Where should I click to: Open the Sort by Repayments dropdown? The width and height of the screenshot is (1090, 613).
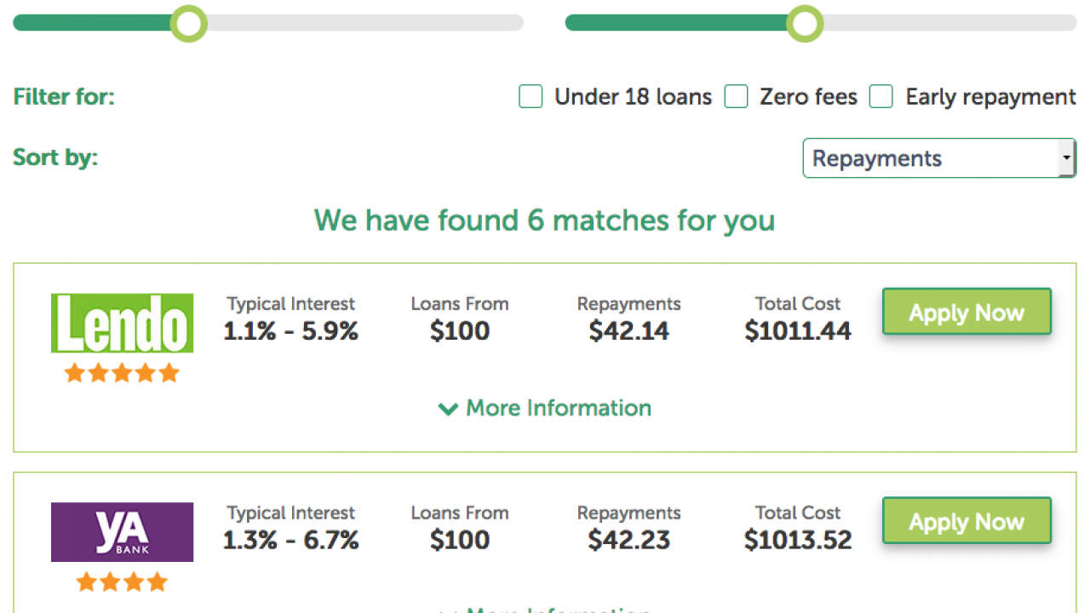(x=939, y=158)
